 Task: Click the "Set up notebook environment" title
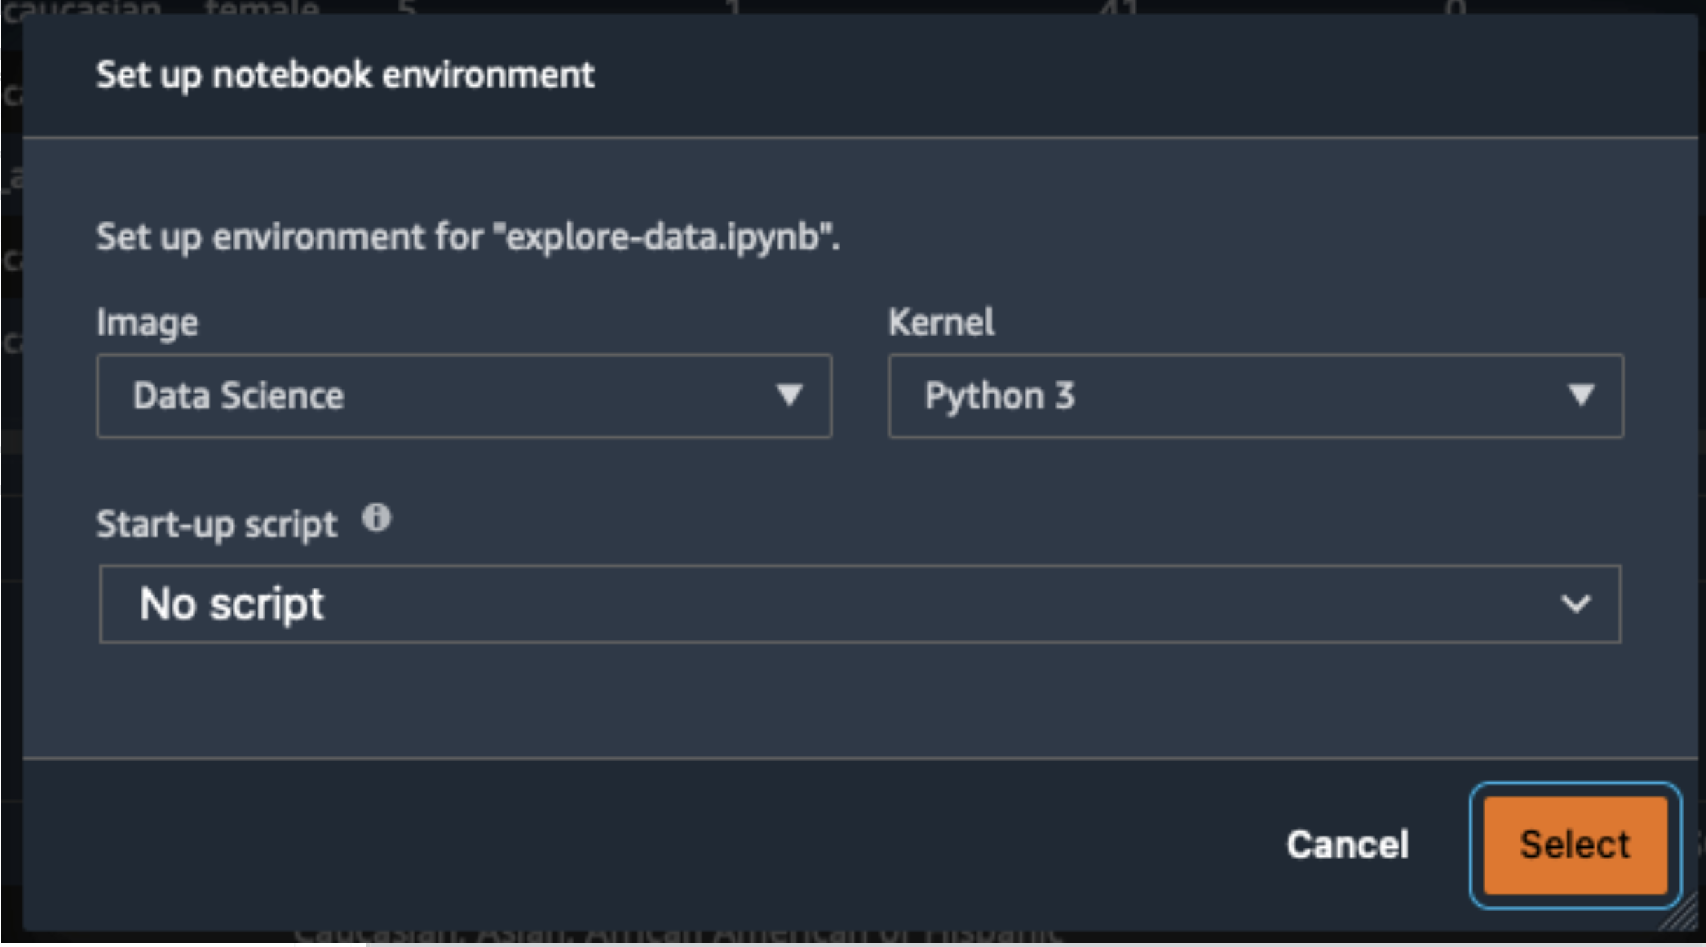pos(345,76)
